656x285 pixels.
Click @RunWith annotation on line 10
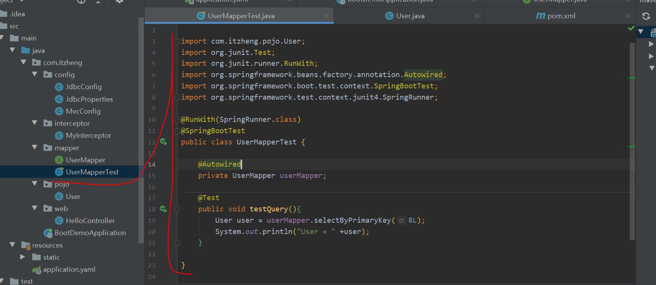[198, 120]
